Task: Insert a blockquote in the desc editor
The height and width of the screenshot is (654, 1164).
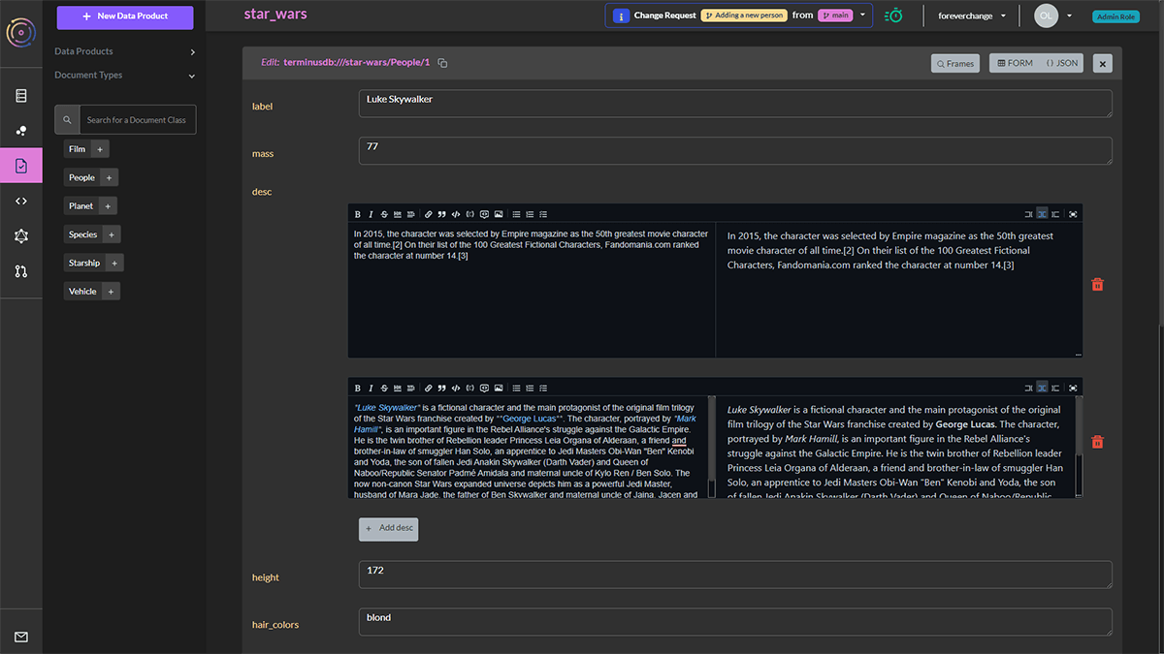Action: pos(441,214)
